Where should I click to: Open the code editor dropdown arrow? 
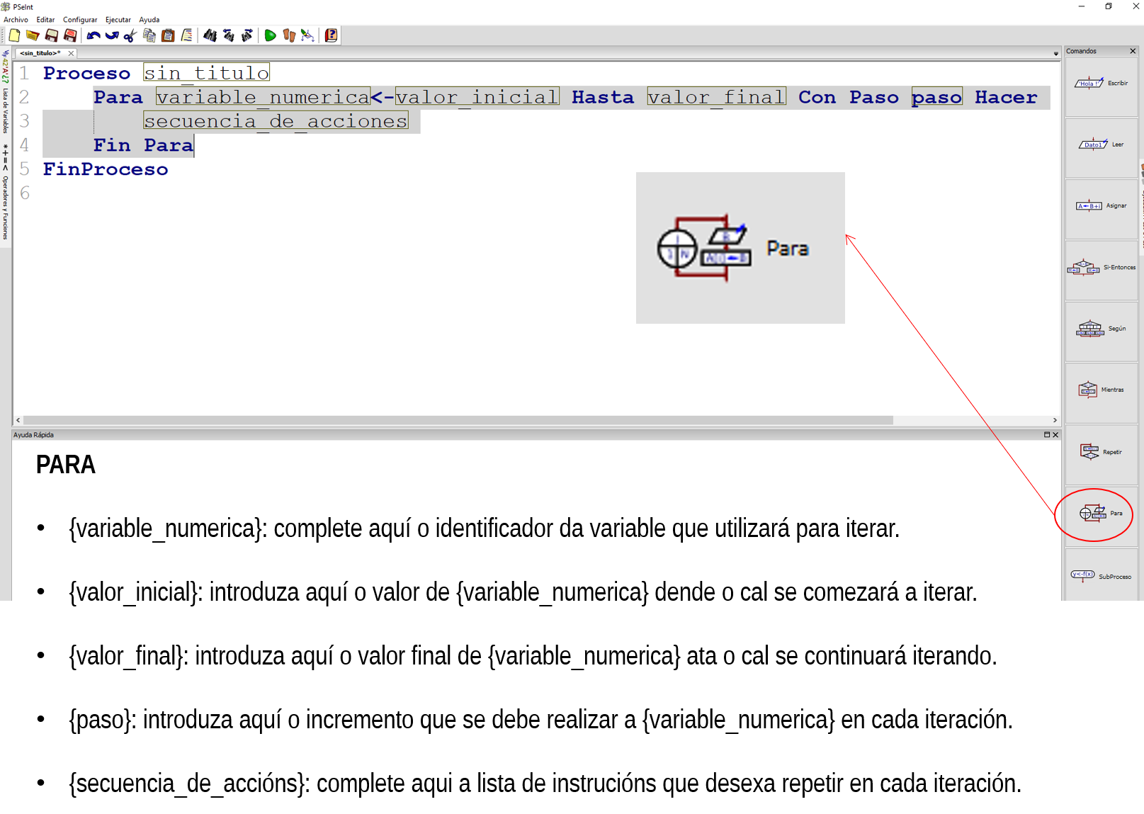(x=1055, y=52)
